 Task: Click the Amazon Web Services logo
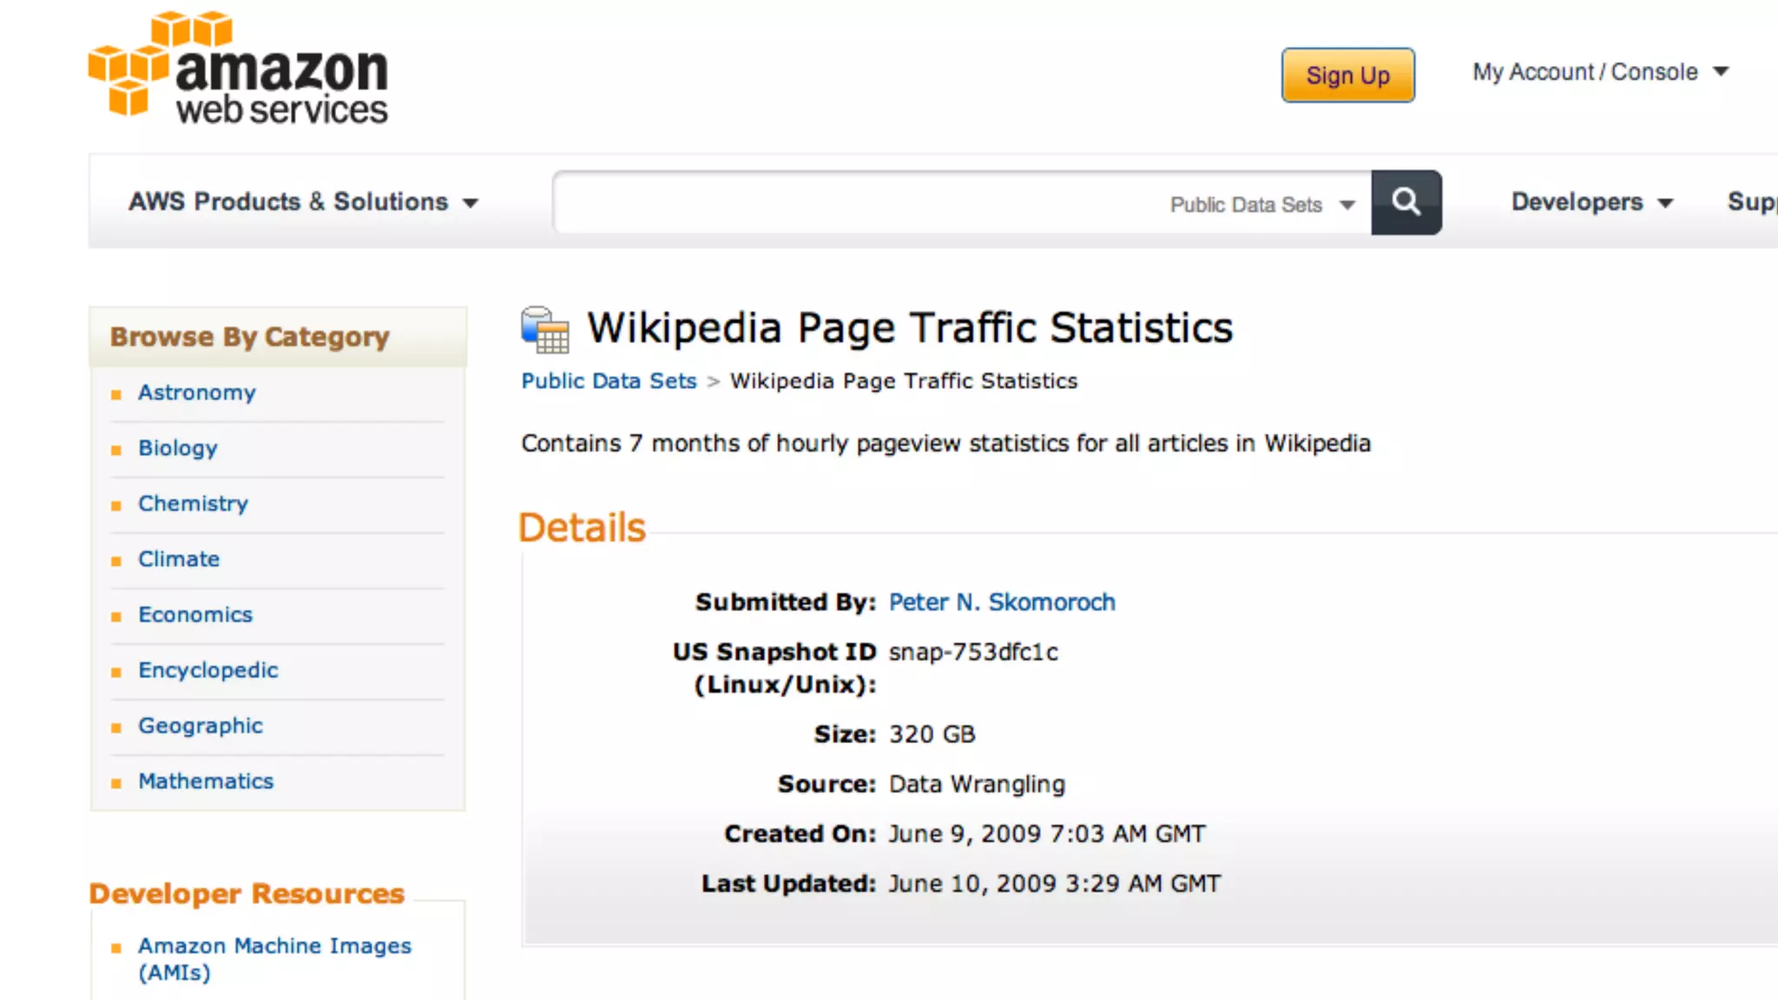(x=239, y=69)
